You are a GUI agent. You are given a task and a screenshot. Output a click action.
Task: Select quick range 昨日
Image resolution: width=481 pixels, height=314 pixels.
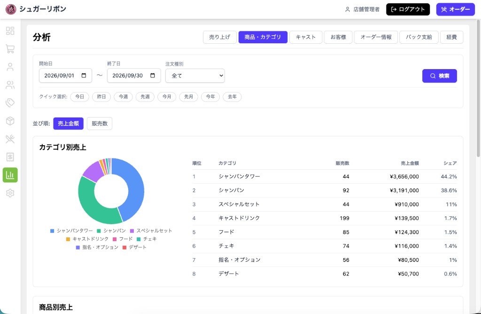[x=101, y=97]
